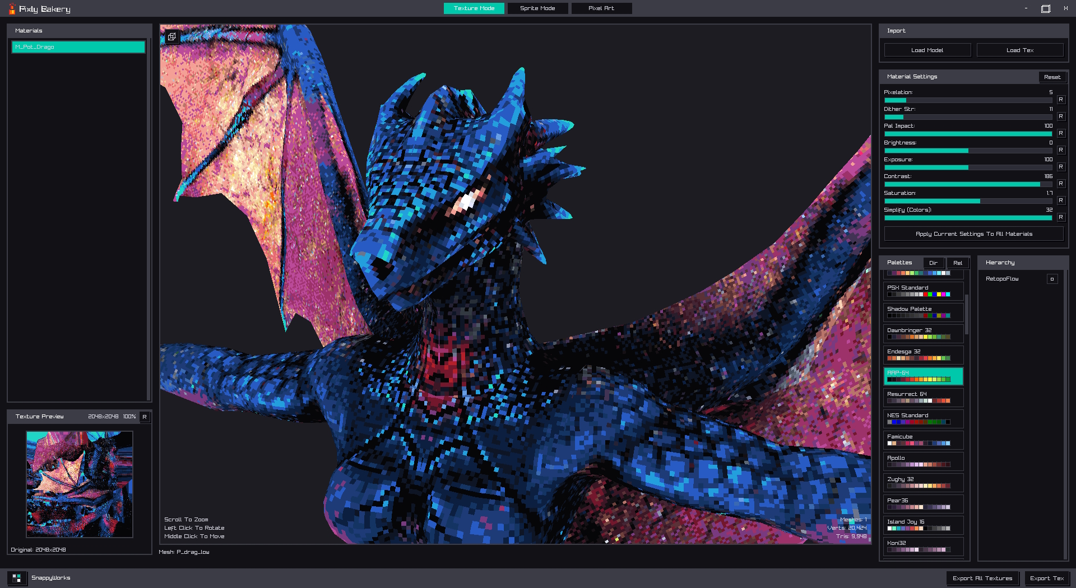Click the R button in Texture Preview header
This screenshot has height=588, width=1076.
point(145,417)
